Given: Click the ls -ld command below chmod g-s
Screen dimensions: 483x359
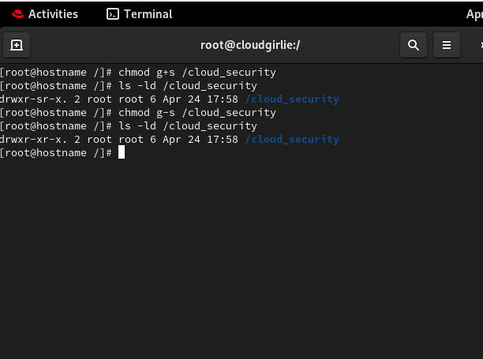Looking at the screenshot, I should point(188,126).
